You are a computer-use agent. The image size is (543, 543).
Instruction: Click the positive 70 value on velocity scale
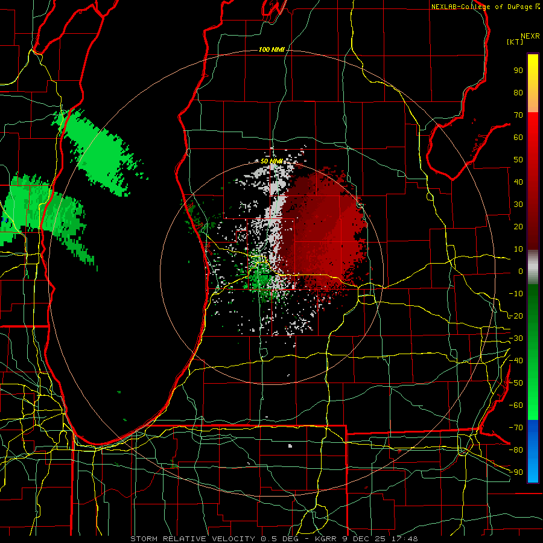518,115
